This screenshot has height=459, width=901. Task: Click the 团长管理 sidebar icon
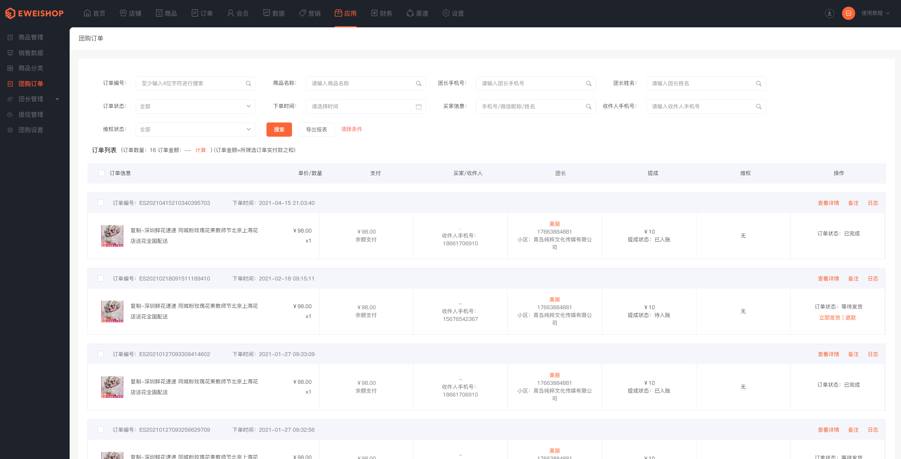coord(10,99)
